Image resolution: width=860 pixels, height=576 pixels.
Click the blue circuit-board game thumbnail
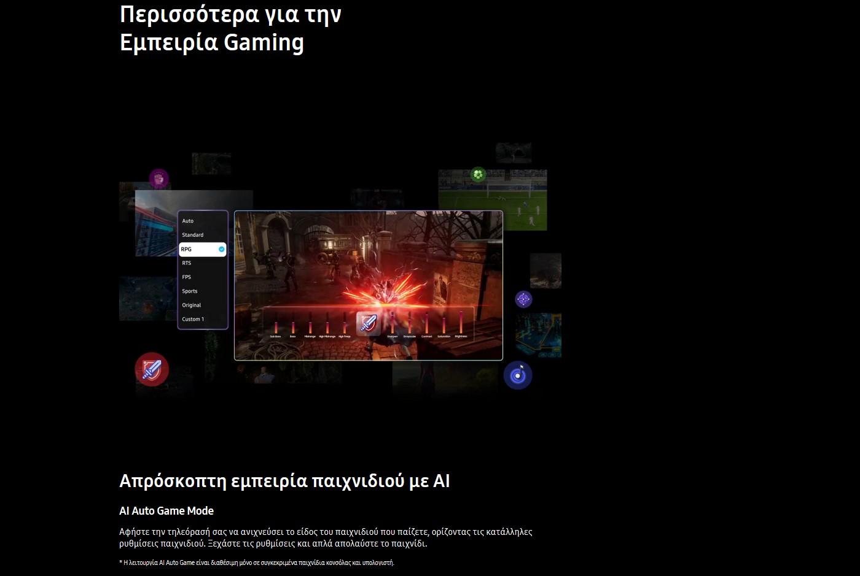pos(539,336)
